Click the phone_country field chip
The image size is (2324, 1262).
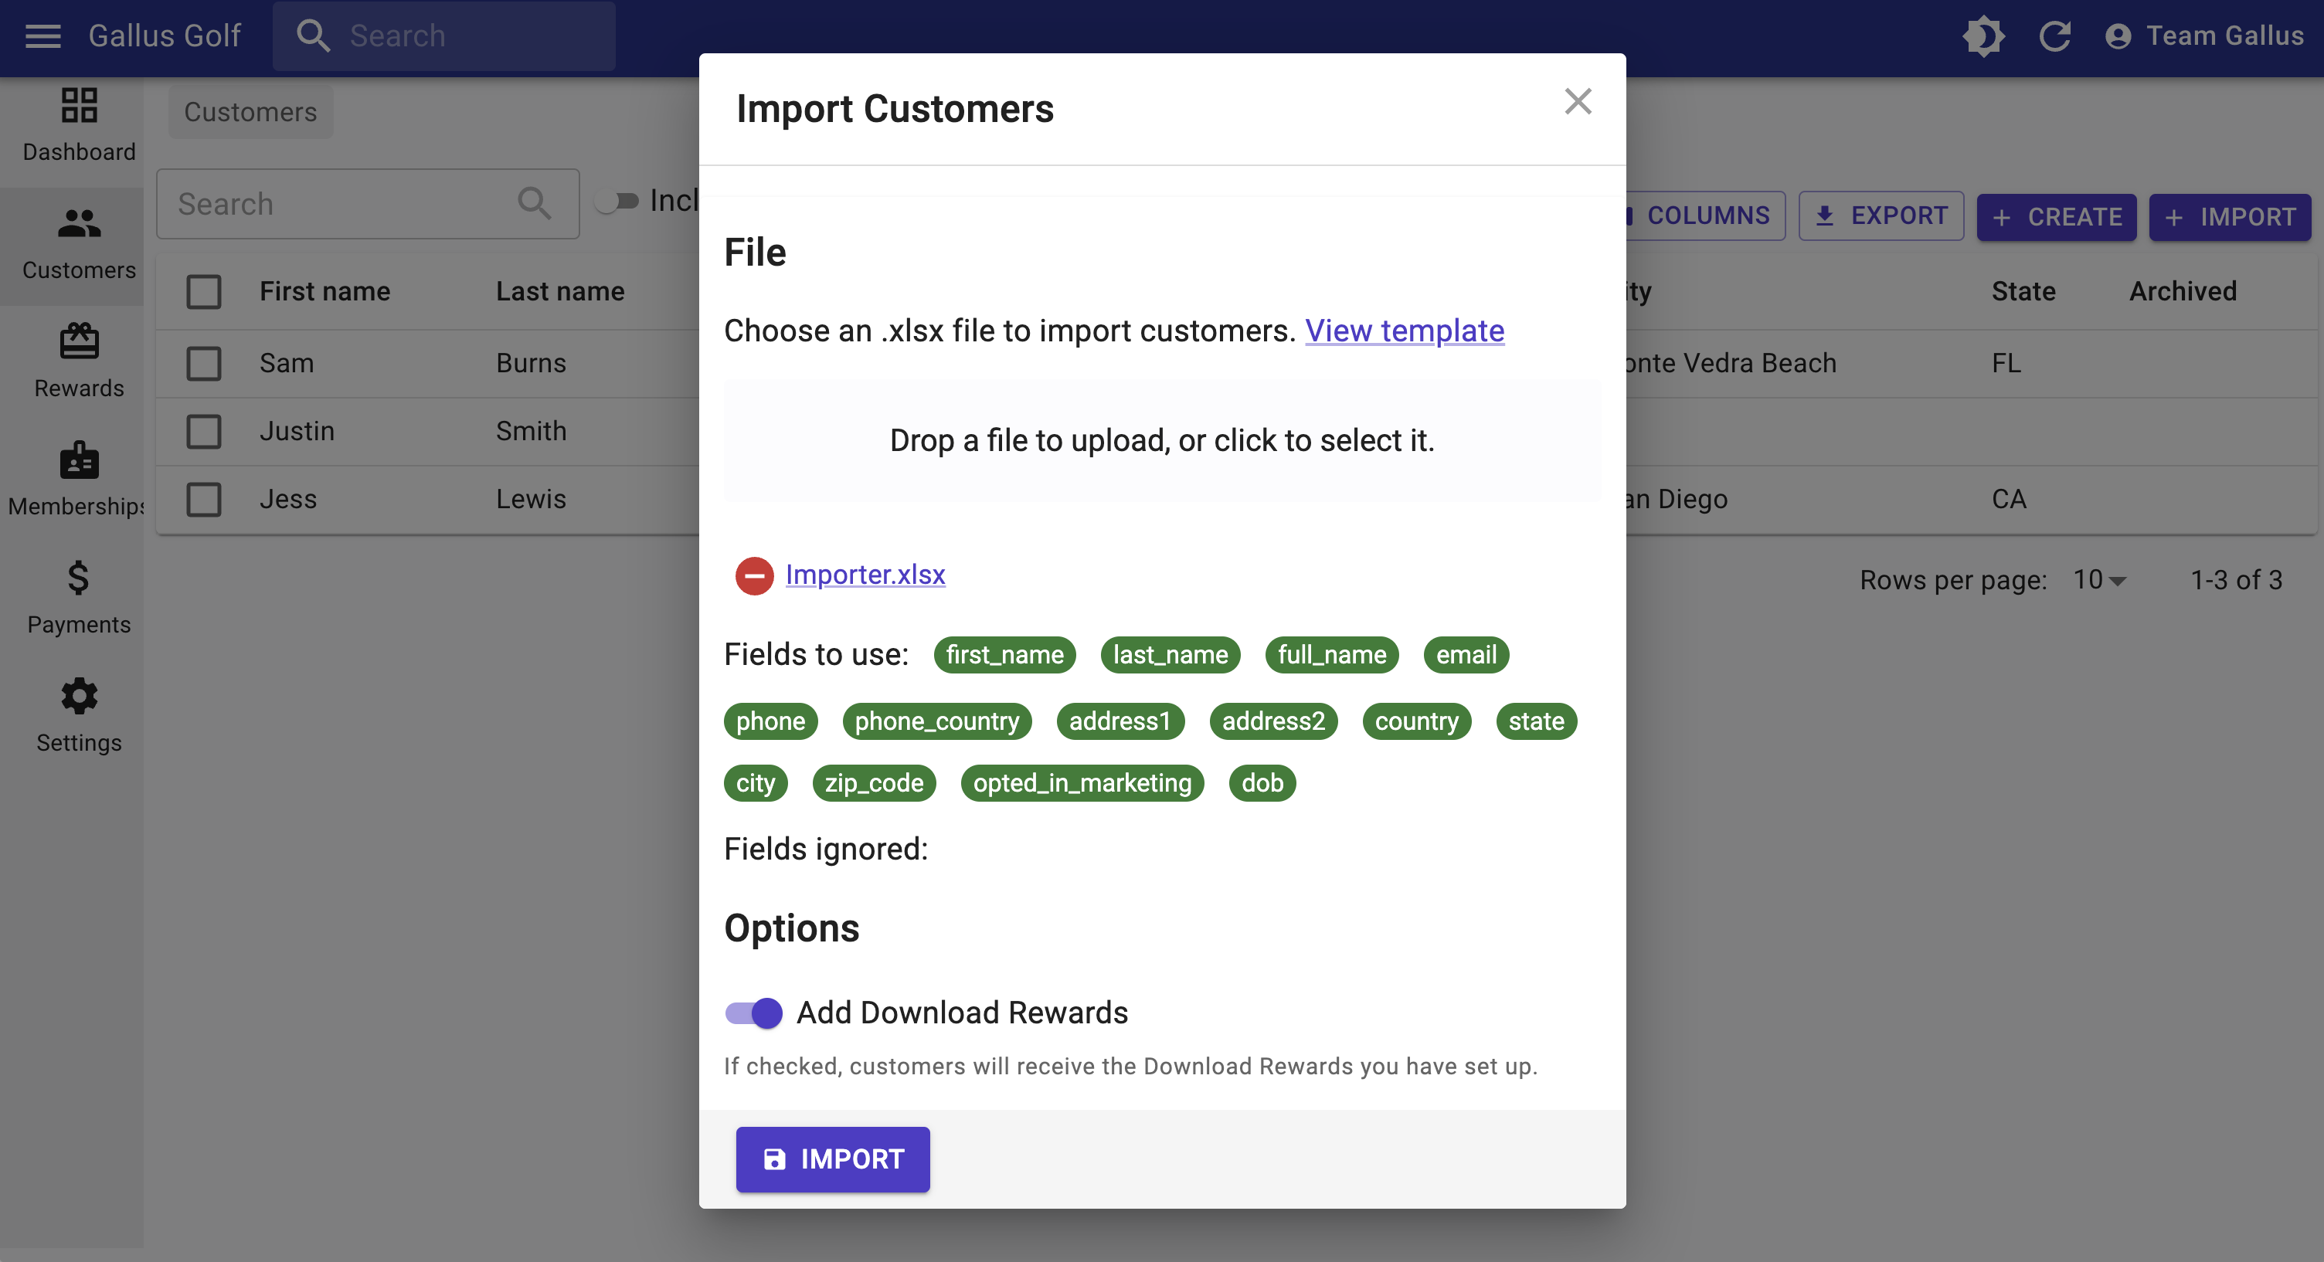pos(936,721)
